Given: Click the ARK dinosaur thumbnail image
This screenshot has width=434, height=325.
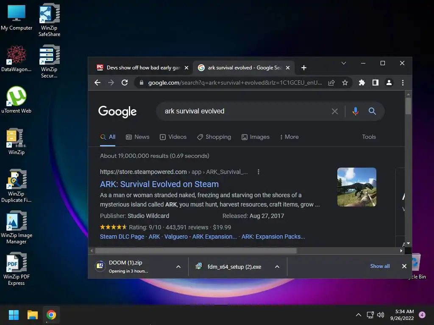Looking at the screenshot, I should [356, 187].
